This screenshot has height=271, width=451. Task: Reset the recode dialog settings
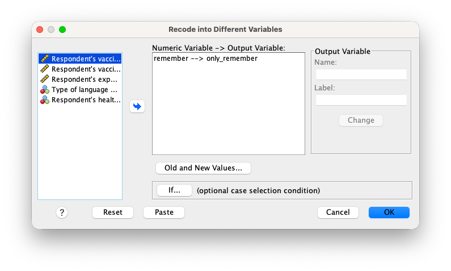113,212
